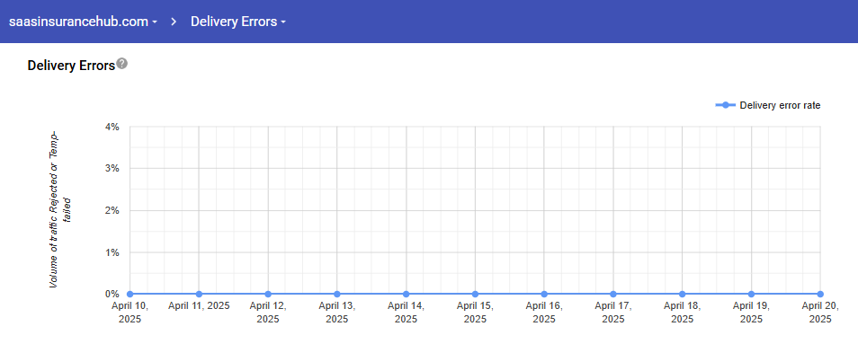Screen dimensions: 858x344
Task: Click the April 18, 2025 data point
Action: click(683, 294)
